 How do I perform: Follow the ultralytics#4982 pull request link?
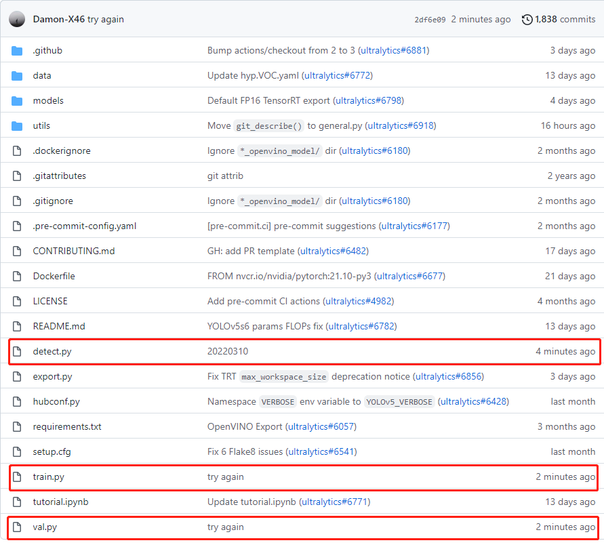(x=359, y=301)
